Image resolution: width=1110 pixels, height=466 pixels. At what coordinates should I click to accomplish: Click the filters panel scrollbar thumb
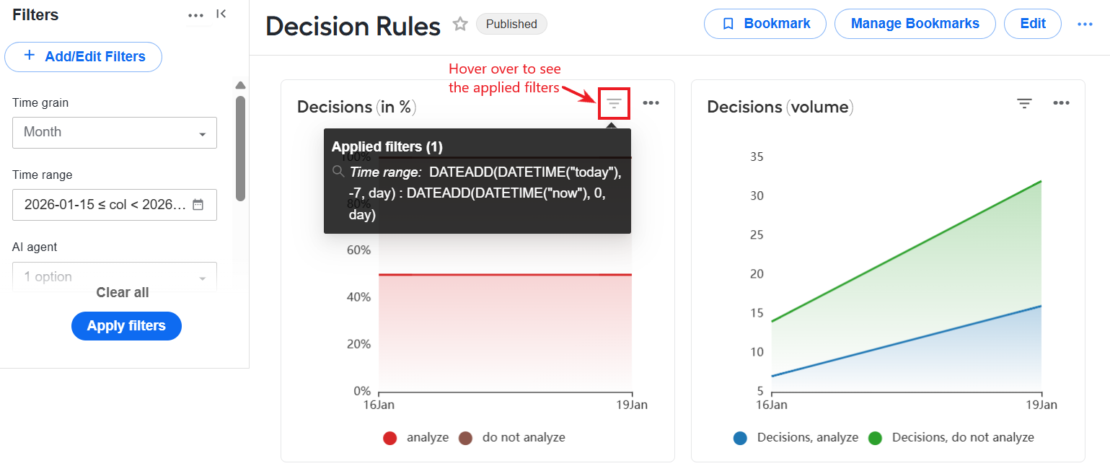point(241,148)
